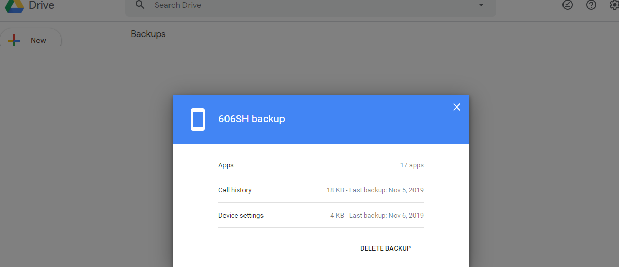Click the 17 apps count
The width and height of the screenshot is (619, 267).
click(411, 165)
